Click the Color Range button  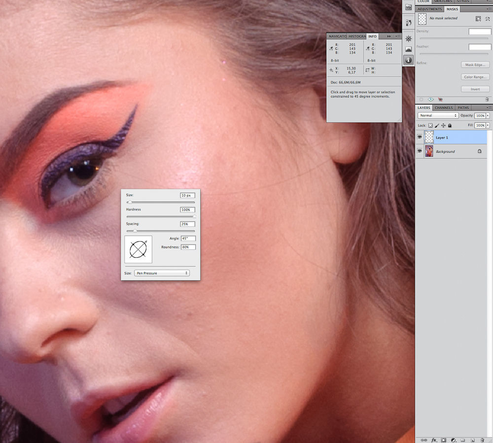pyautogui.click(x=475, y=77)
